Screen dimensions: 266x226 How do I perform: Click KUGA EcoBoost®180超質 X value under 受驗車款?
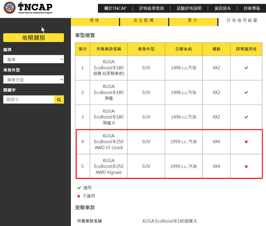click(x=170, y=221)
